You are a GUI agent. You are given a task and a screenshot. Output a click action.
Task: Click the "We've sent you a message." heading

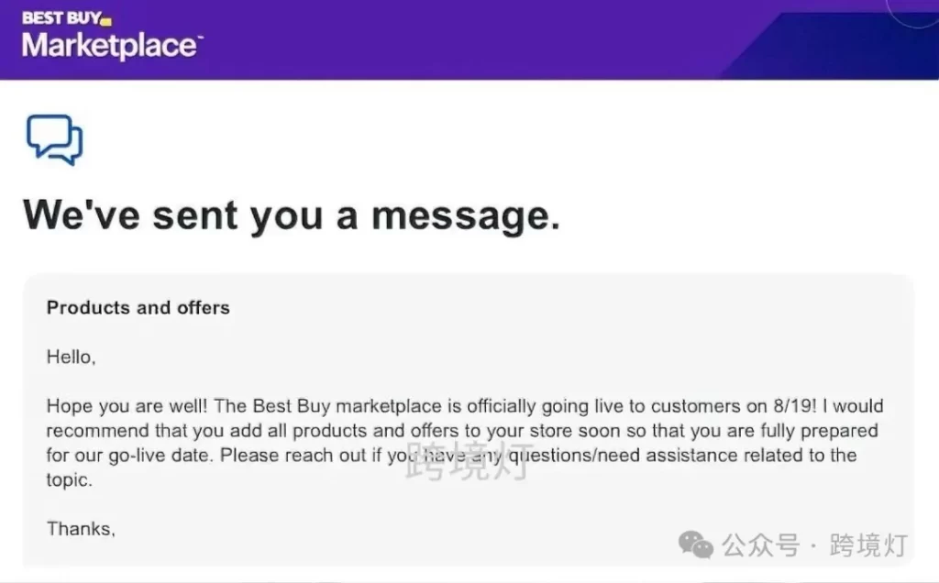[292, 215]
